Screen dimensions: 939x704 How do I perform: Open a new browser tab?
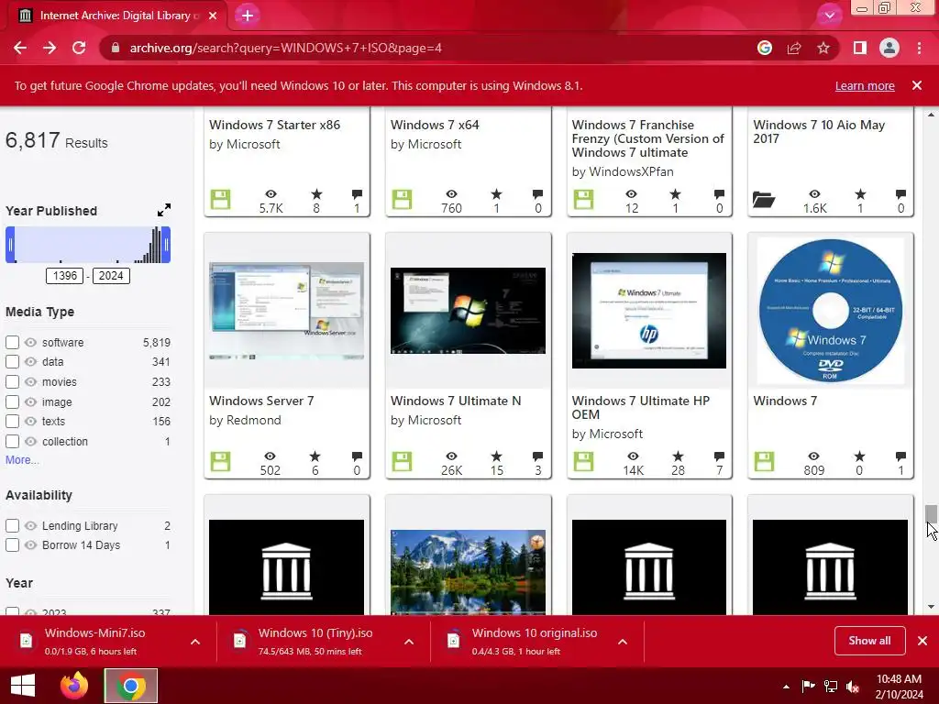point(248,16)
